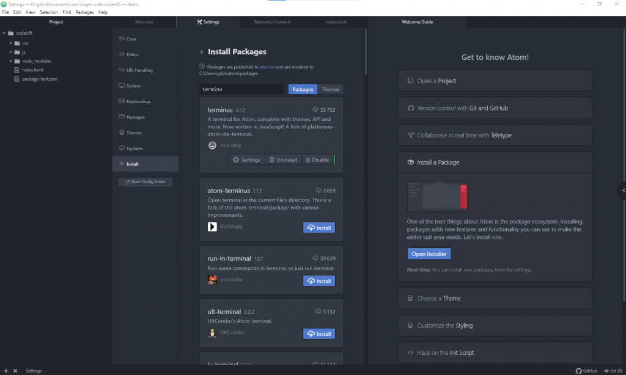Image resolution: width=626 pixels, height=375 pixels.
Task: Switch to the Welcome tab
Action: 144,22
